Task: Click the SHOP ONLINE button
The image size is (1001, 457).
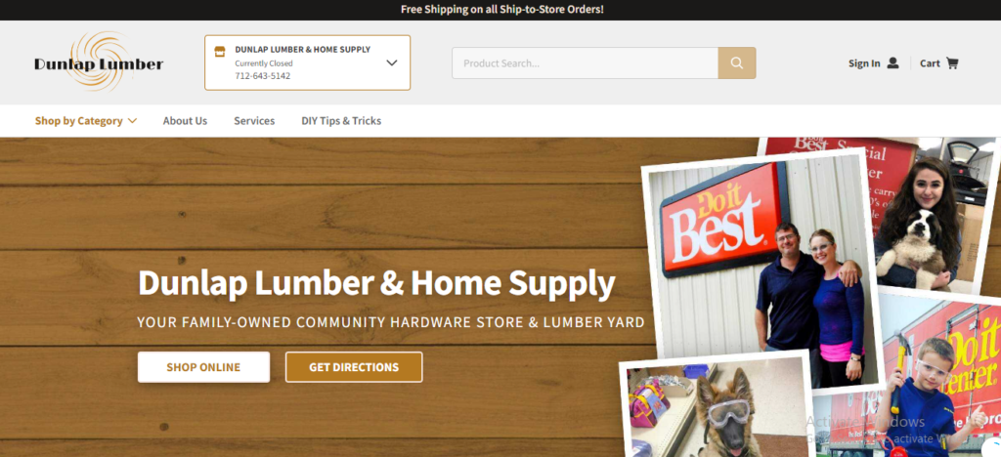Action: click(203, 367)
